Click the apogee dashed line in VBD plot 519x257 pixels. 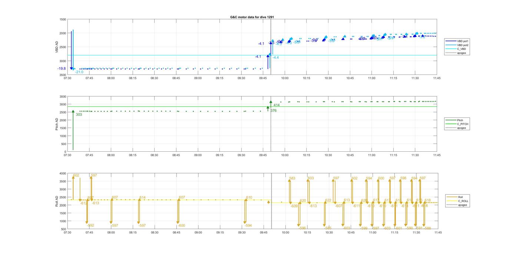[271, 47]
